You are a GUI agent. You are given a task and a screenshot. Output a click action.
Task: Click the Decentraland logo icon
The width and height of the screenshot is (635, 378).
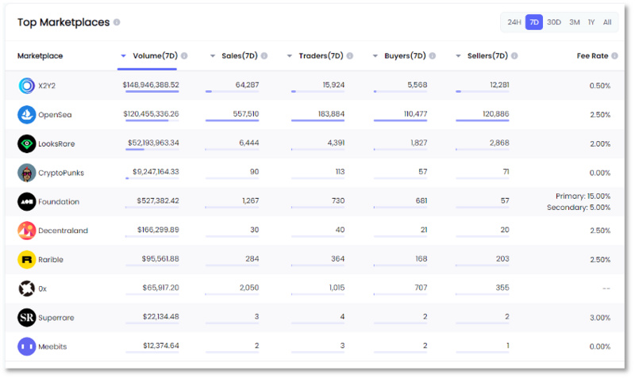[x=27, y=231]
